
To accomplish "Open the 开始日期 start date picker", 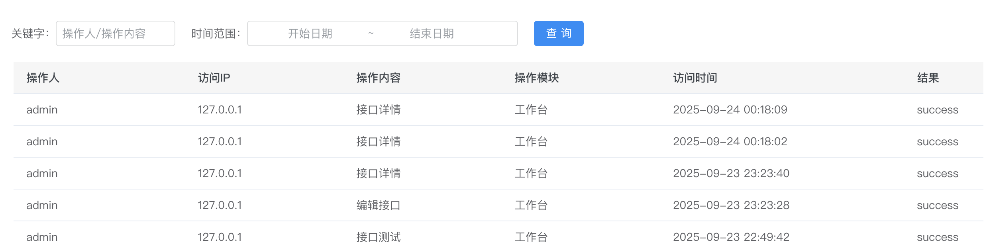I will [x=310, y=33].
